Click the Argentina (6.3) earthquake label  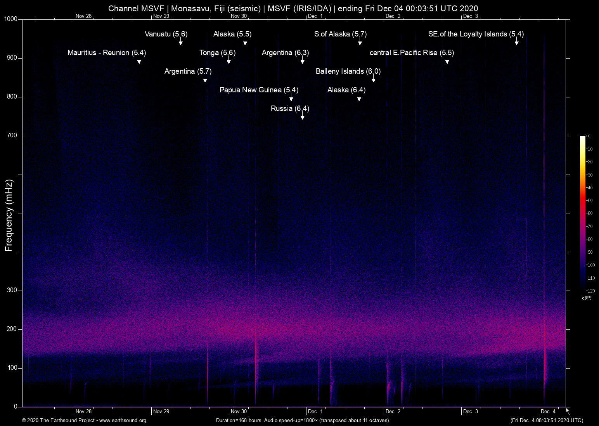285,53
